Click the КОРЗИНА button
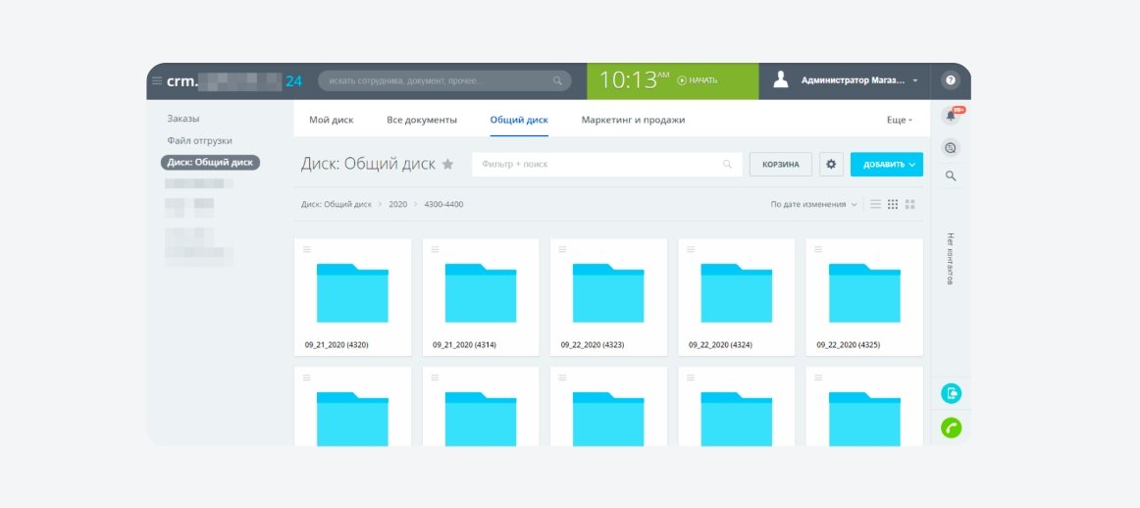1140x508 pixels. pyautogui.click(x=781, y=164)
